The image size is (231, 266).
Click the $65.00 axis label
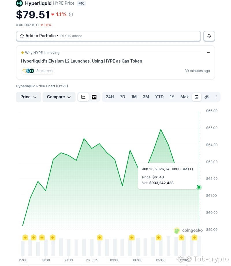point(212,128)
